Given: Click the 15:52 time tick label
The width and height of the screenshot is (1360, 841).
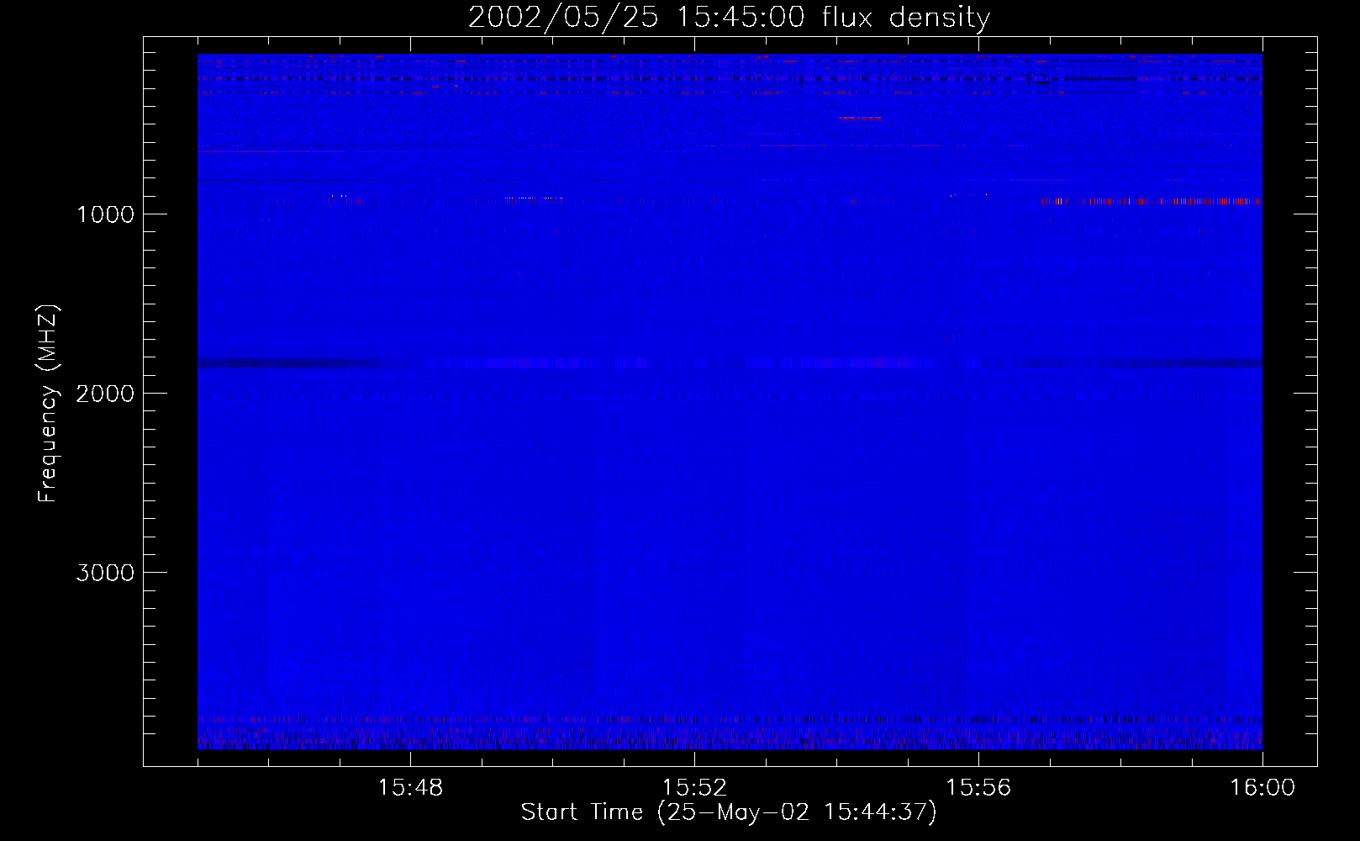Looking at the screenshot, I should [694, 788].
